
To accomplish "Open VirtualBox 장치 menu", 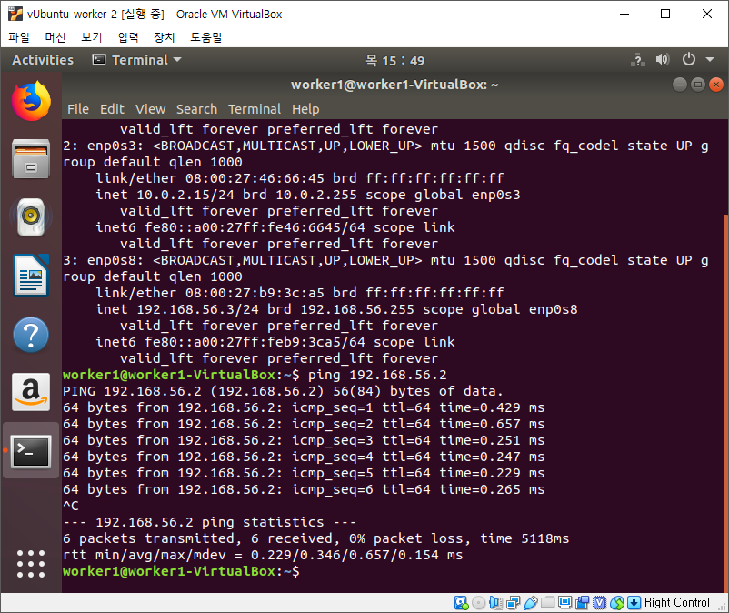I will [165, 36].
